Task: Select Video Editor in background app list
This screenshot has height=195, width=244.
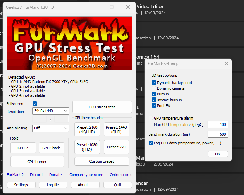Action: point(150,6)
